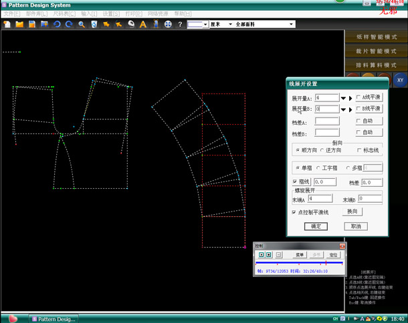Click the blue XY round button
Screen dimensions: 408x323
pos(400,80)
